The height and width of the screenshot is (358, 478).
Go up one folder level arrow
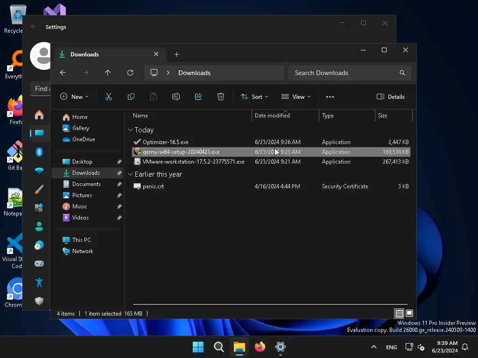tap(108, 73)
